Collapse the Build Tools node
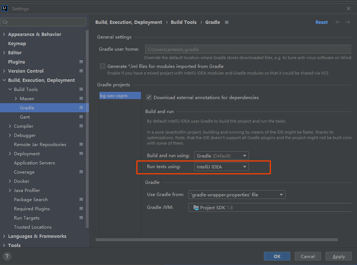 click(x=10, y=90)
